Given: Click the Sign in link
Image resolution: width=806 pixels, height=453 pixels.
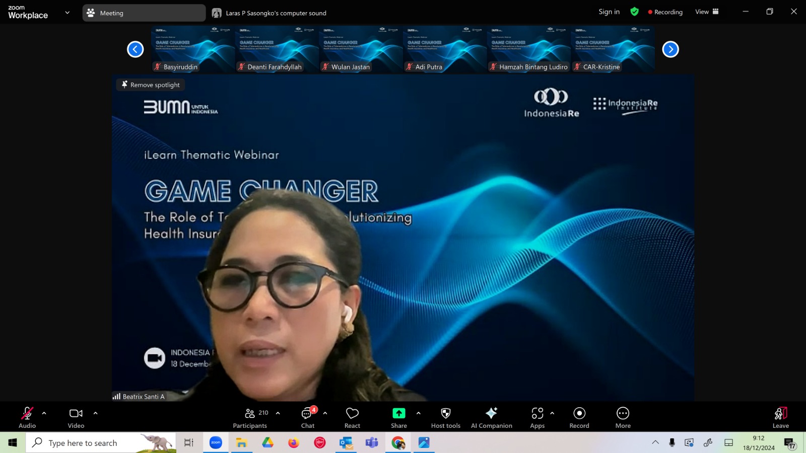Looking at the screenshot, I should tap(609, 12).
